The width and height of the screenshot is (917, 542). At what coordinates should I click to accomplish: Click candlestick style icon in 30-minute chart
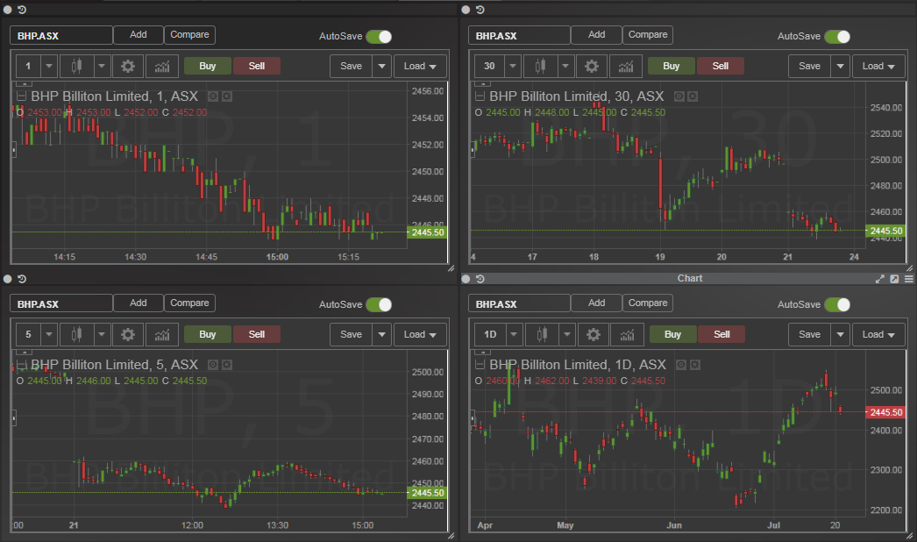(540, 66)
